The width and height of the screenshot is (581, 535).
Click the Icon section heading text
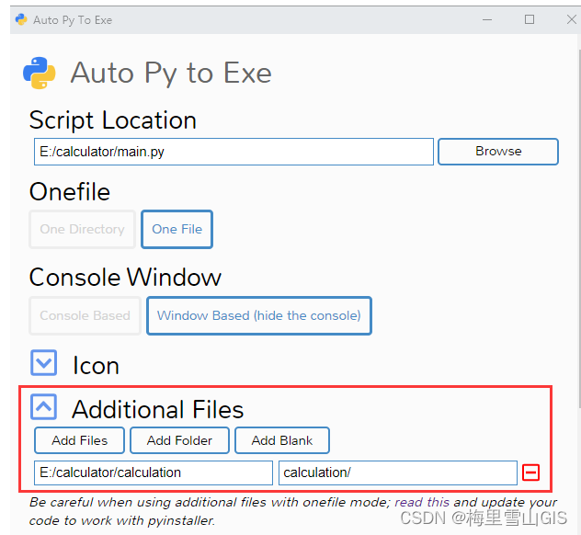96,366
